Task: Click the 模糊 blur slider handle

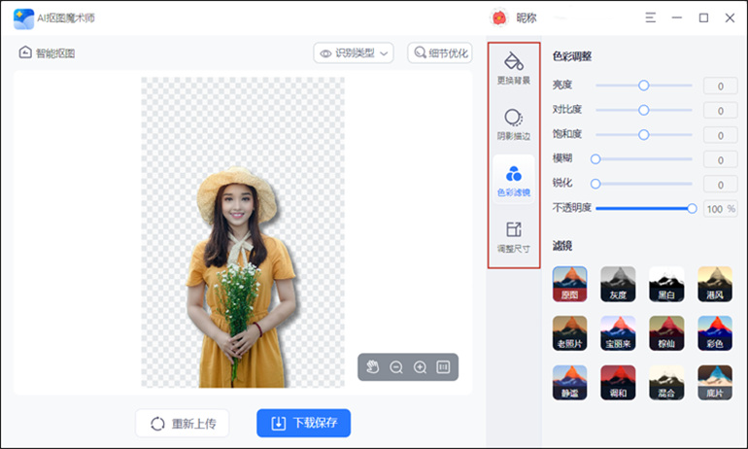Action: pyautogui.click(x=595, y=159)
